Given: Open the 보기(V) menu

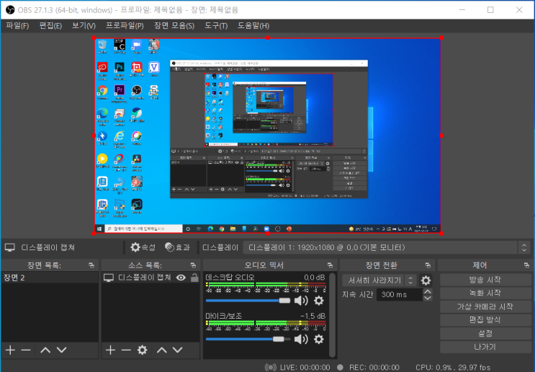Looking at the screenshot, I should (84, 26).
